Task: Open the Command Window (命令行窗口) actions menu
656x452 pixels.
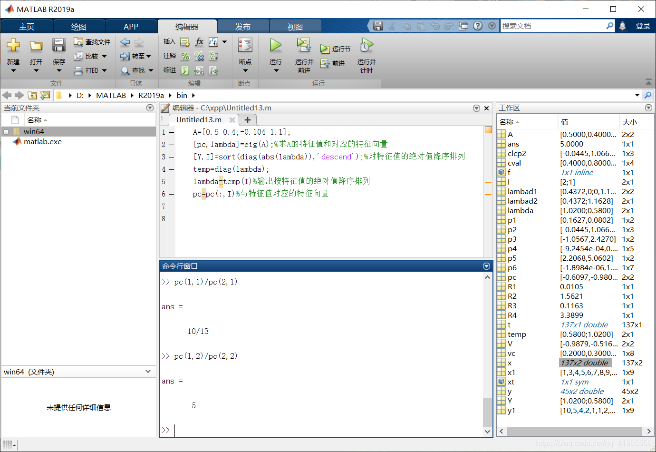Action: point(486,266)
